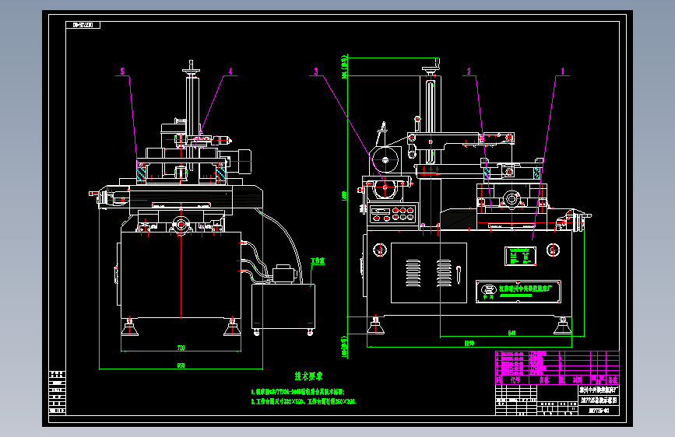Click the 材料 column header in parts list
Image resolution: width=675 pixels, height=437 pixels.
pyautogui.click(x=577, y=379)
